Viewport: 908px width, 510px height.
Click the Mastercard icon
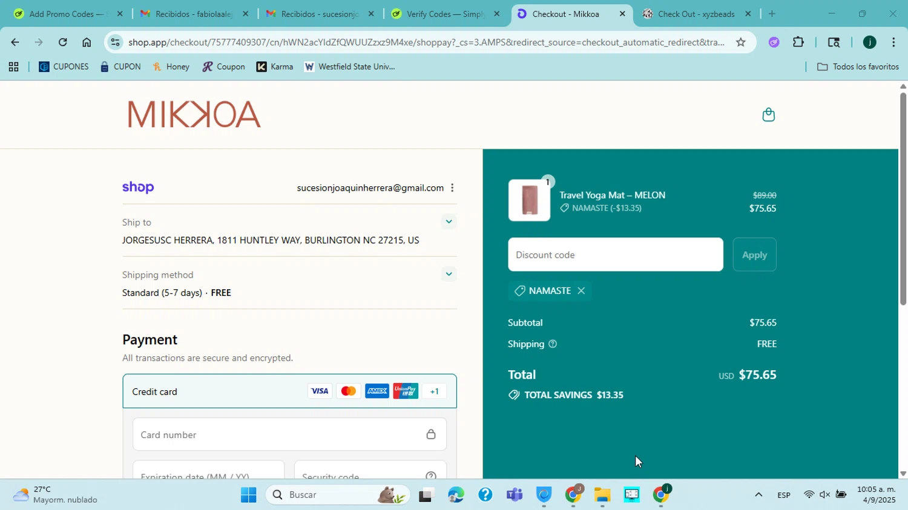point(348,391)
